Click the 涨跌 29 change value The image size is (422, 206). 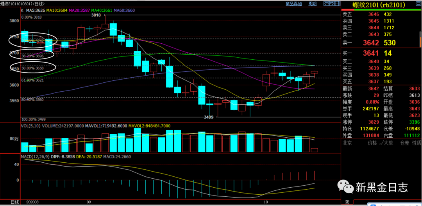click(376, 95)
